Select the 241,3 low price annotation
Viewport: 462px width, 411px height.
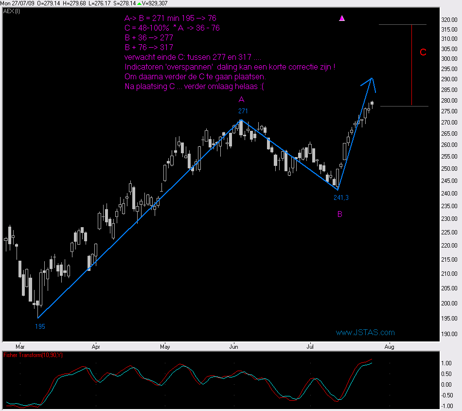(341, 197)
